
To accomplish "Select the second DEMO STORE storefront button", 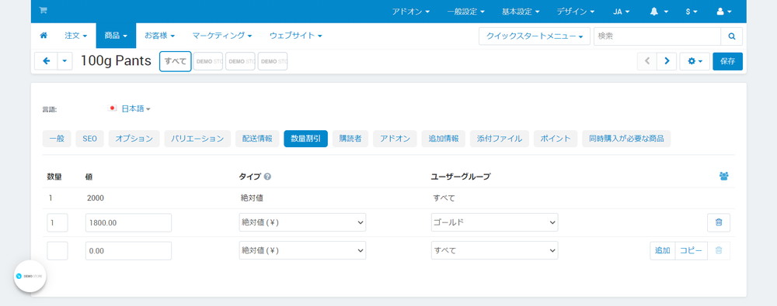I will coord(240,62).
